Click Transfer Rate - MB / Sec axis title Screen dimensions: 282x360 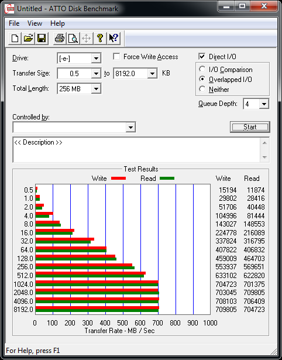tap(119, 331)
